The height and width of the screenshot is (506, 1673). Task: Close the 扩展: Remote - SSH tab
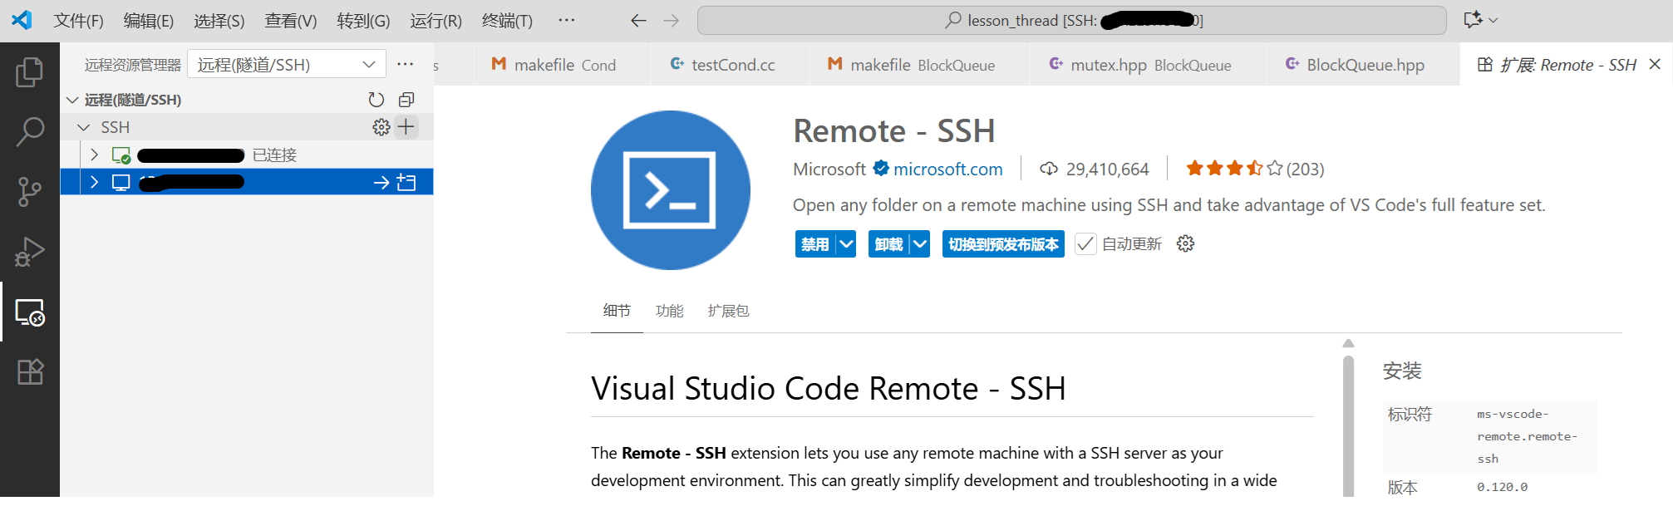[1655, 64]
